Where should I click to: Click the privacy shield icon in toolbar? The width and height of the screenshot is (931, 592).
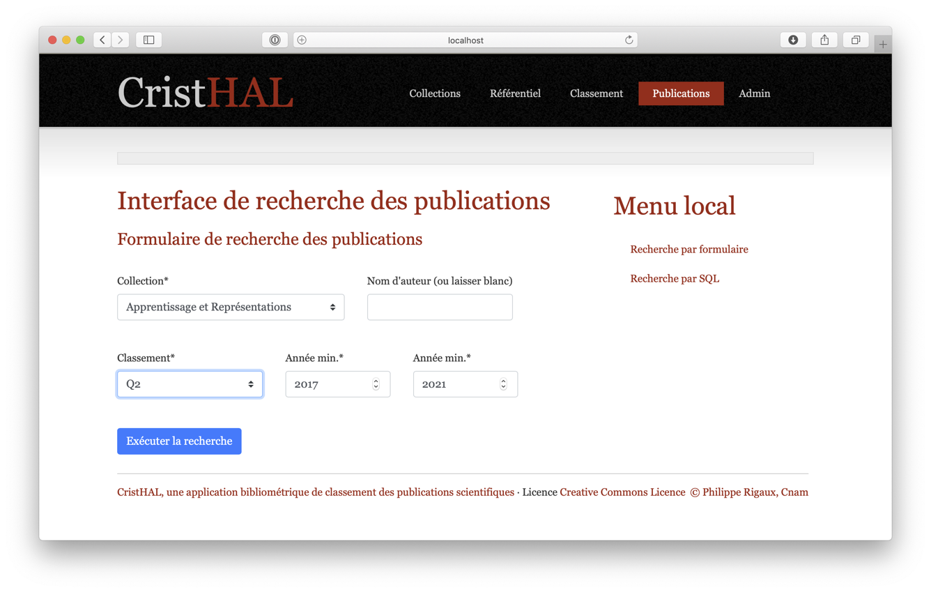(275, 40)
